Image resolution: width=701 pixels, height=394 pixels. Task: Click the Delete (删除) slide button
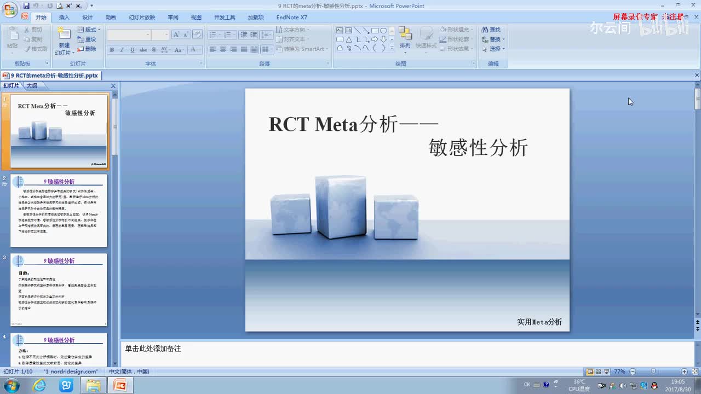[x=87, y=49]
